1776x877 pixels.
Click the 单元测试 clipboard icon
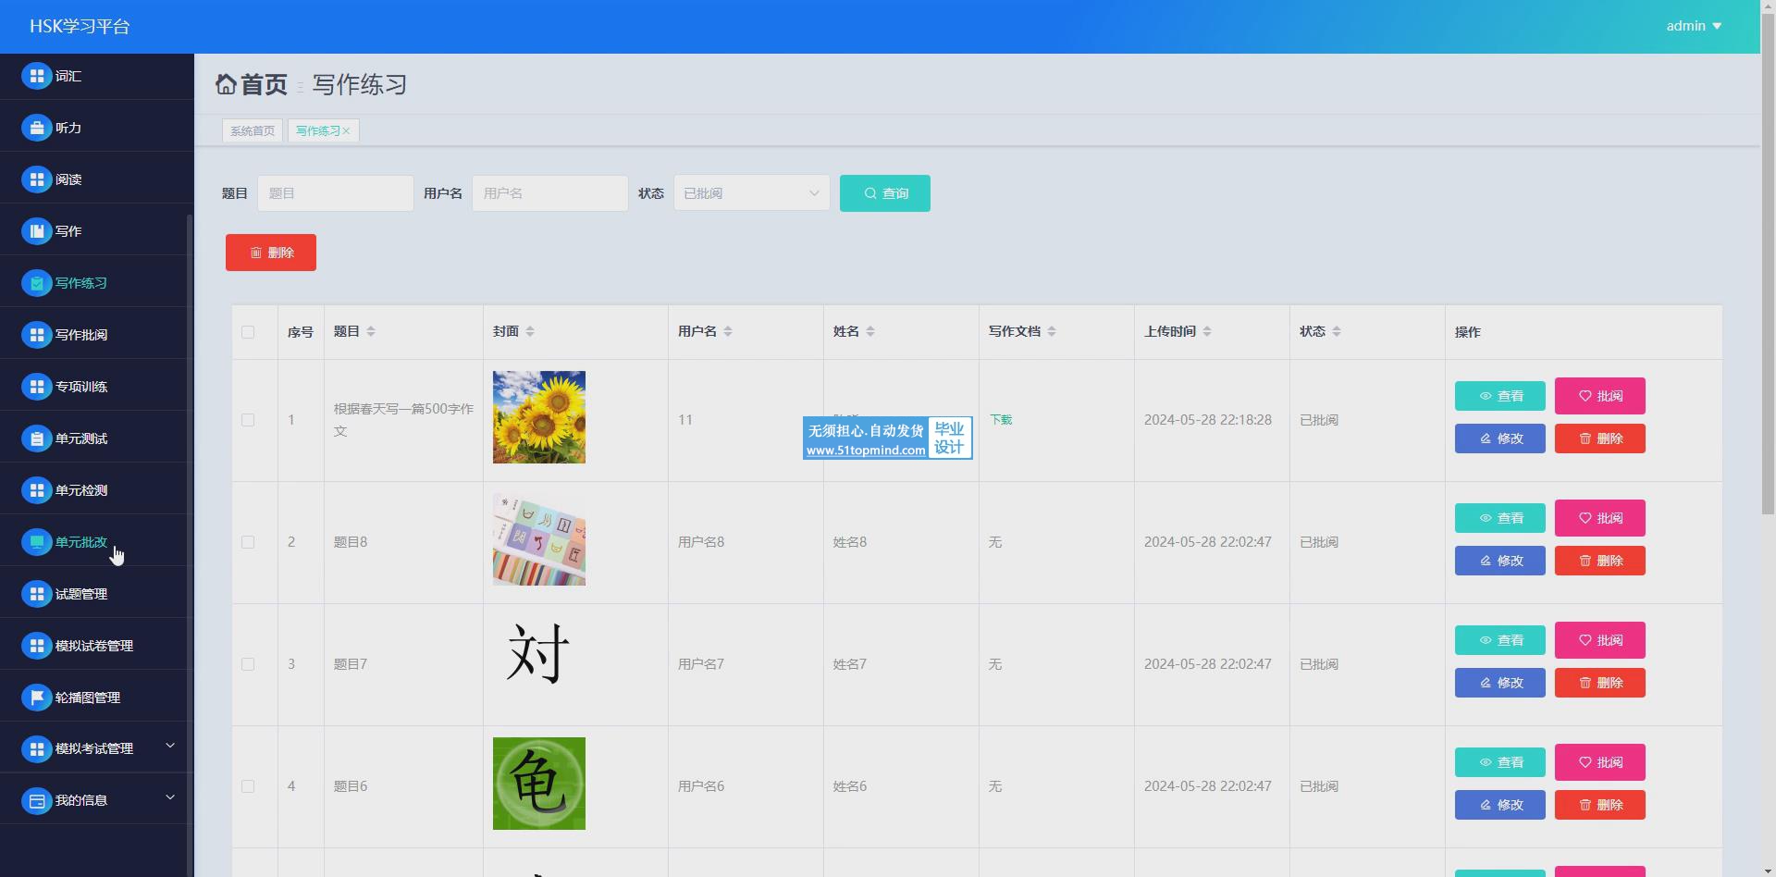pyautogui.click(x=37, y=438)
